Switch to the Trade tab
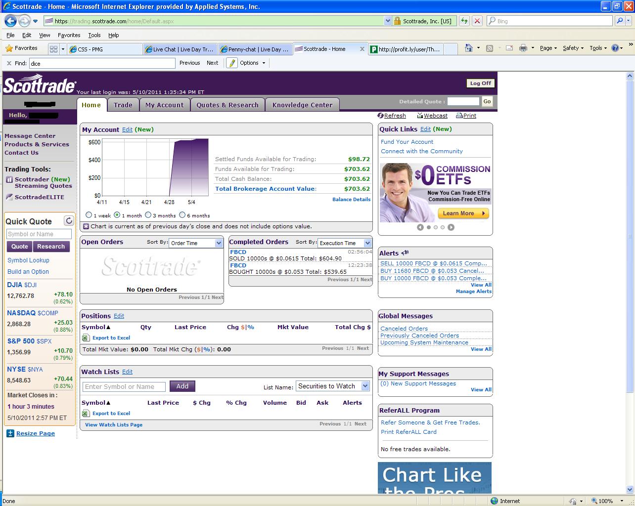 (123, 105)
